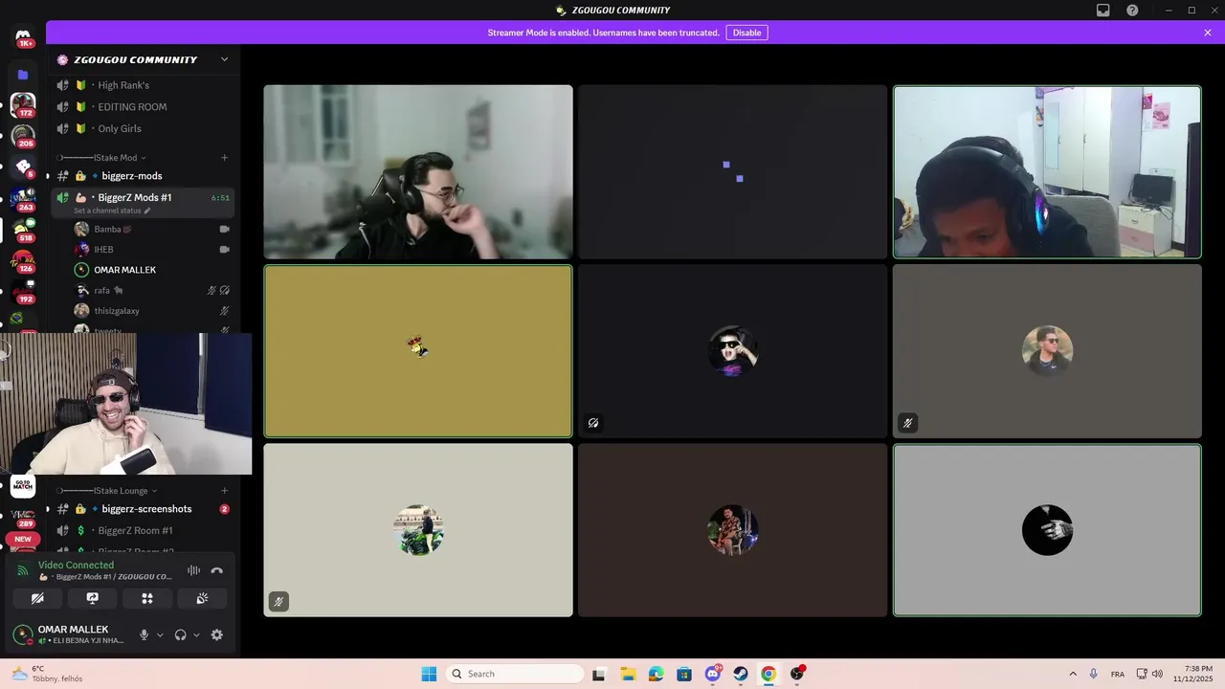Open Steam from the taskbar
Screen dimensions: 1225x689
tap(741, 674)
